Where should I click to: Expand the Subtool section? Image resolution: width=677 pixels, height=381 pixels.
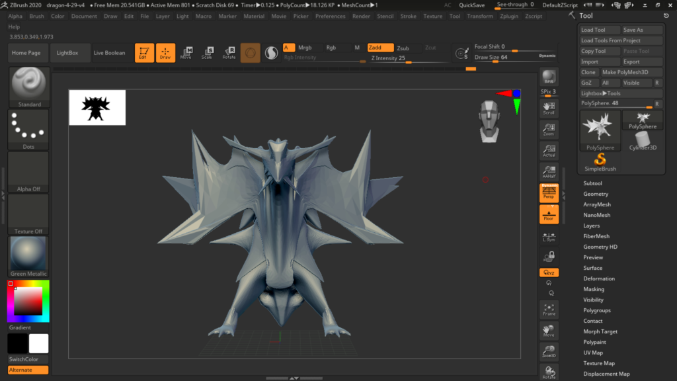pos(592,183)
